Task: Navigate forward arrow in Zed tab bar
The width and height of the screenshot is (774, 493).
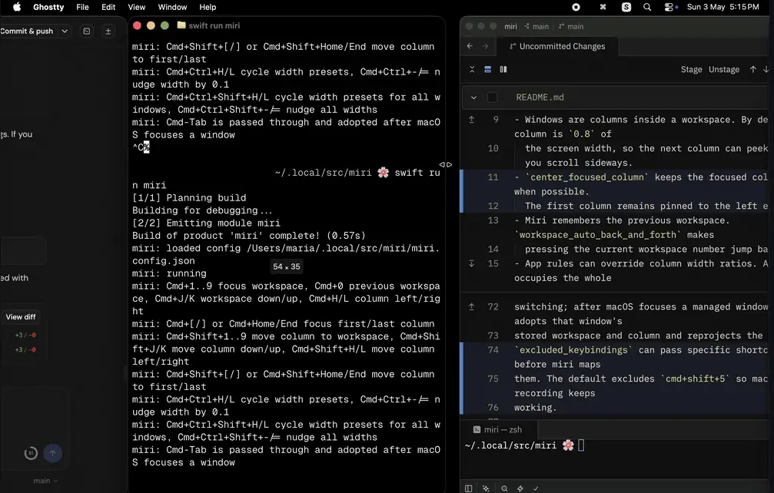Action: point(486,46)
